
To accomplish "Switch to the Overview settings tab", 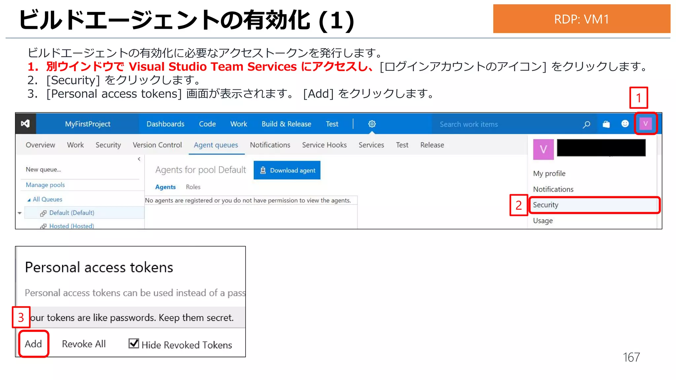I will [x=40, y=145].
